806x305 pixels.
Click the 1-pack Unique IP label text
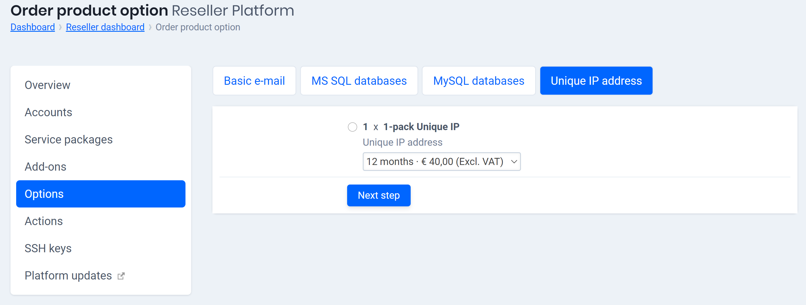pyautogui.click(x=421, y=127)
